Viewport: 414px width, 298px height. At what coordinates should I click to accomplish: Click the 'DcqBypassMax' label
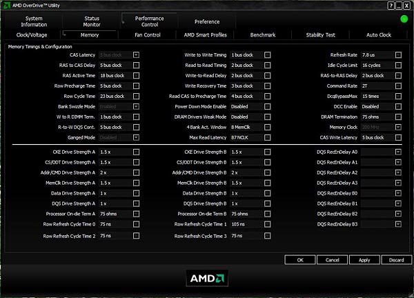(x=342, y=97)
